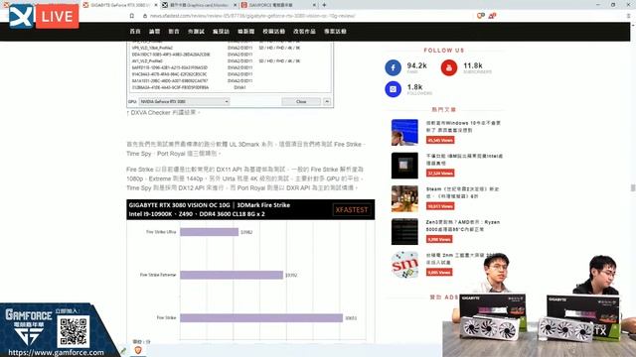Viewport: 636px width, 357px height.
Task: Click the https://www.gamforce.com URL text
Action: click(56, 353)
